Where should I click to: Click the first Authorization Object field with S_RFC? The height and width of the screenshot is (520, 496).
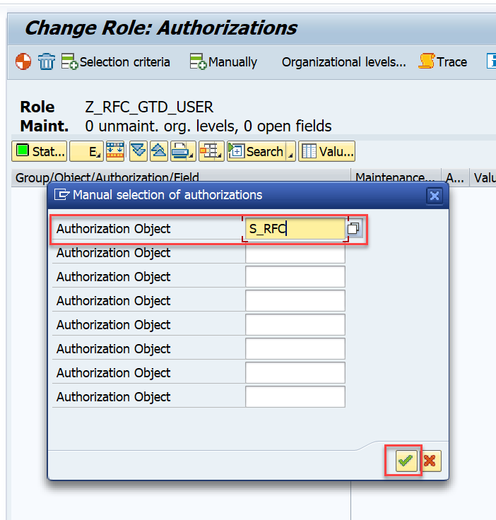[295, 228]
